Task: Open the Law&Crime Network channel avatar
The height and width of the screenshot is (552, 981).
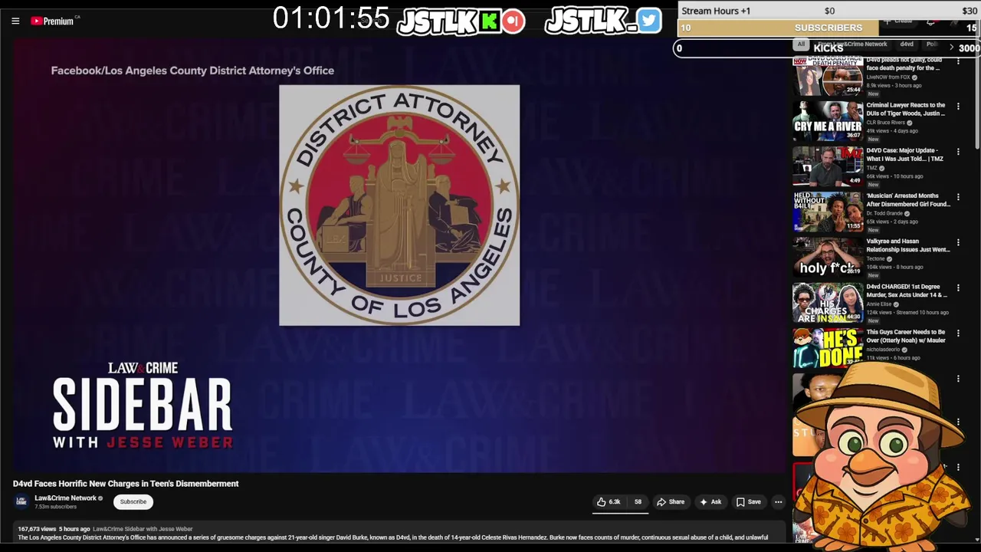Action: click(x=21, y=501)
